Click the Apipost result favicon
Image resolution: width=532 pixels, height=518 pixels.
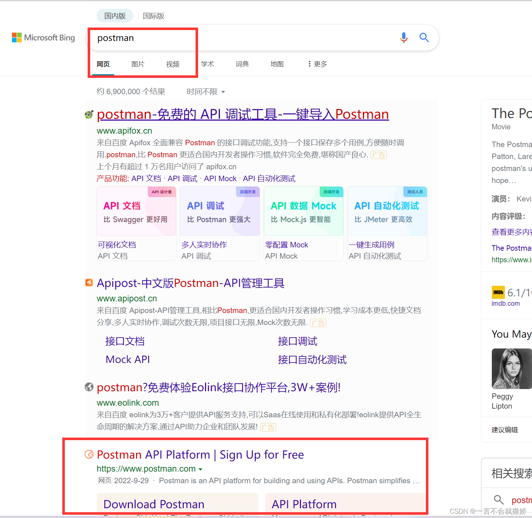tap(89, 283)
